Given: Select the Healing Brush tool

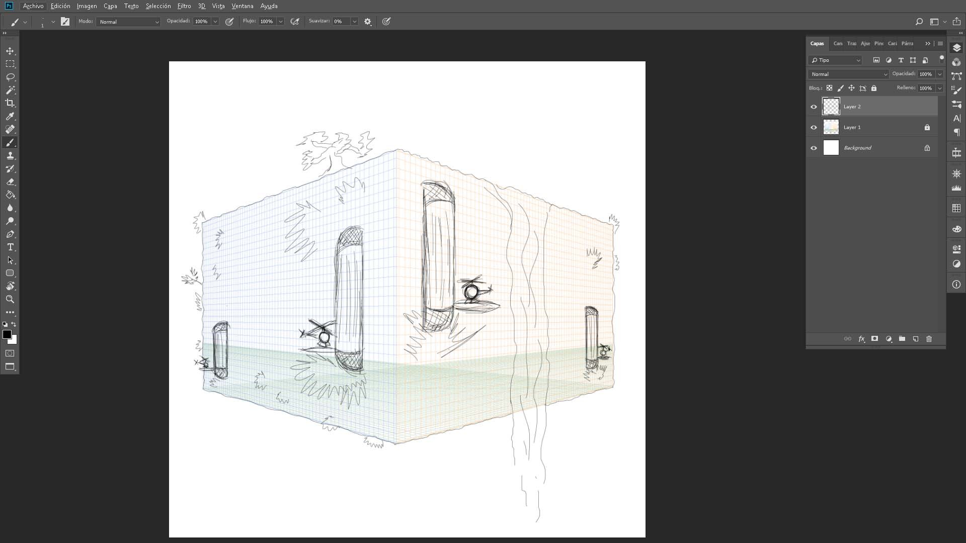Looking at the screenshot, I should [x=10, y=130].
